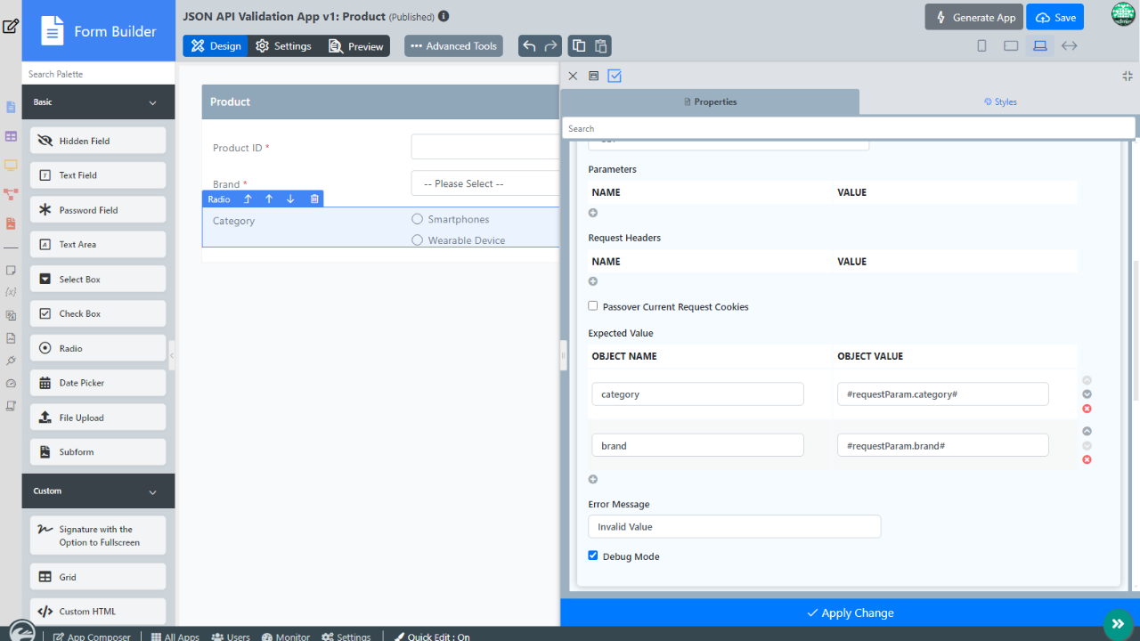The image size is (1140, 641).
Task: Close the properties panel
Action: 573,77
